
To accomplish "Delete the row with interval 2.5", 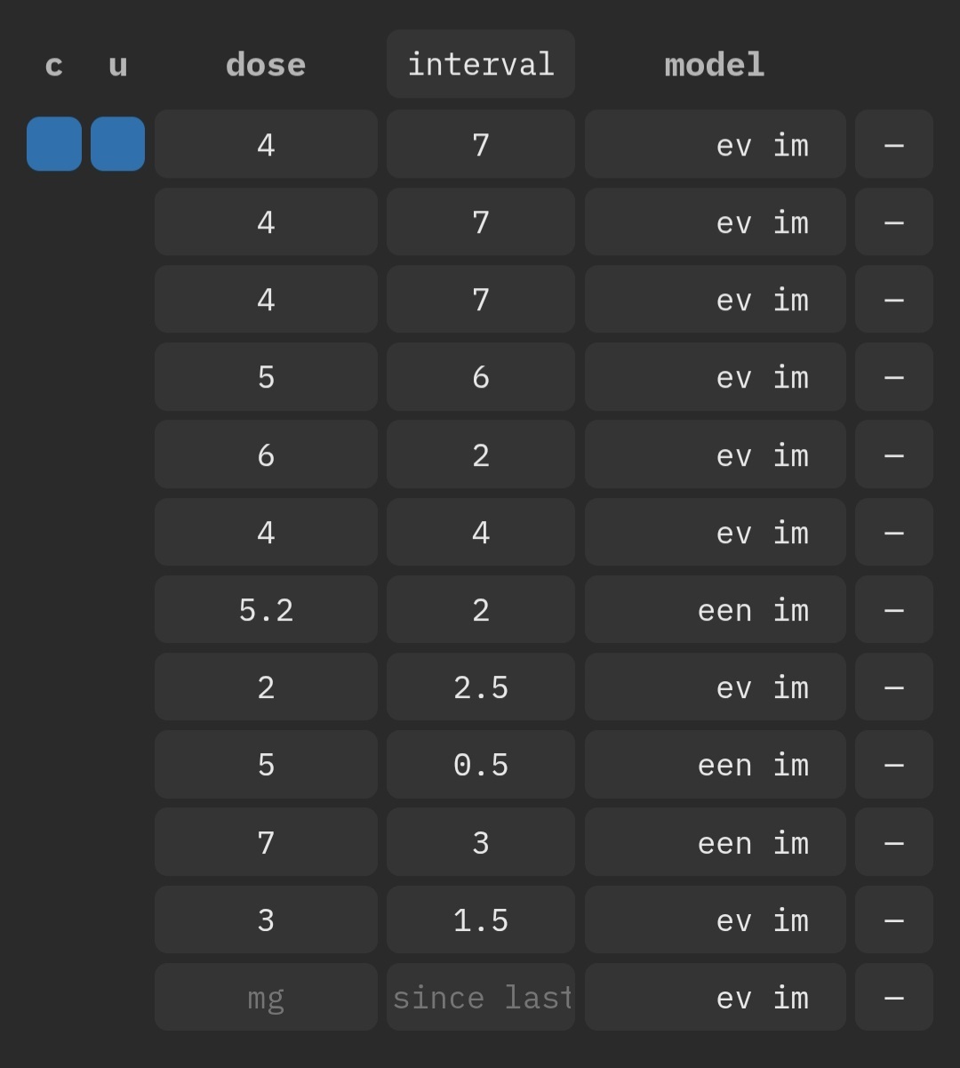I will (x=893, y=687).
